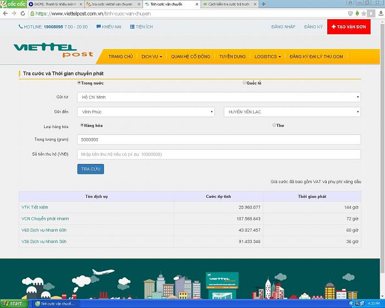This screenshot has width=385, height=308.
Task: Select the Hàng hóa radio button
Action: click(x=82, y=125)
